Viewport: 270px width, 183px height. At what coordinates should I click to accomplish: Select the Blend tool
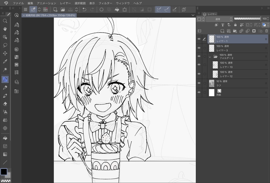[x=5, y=120]
